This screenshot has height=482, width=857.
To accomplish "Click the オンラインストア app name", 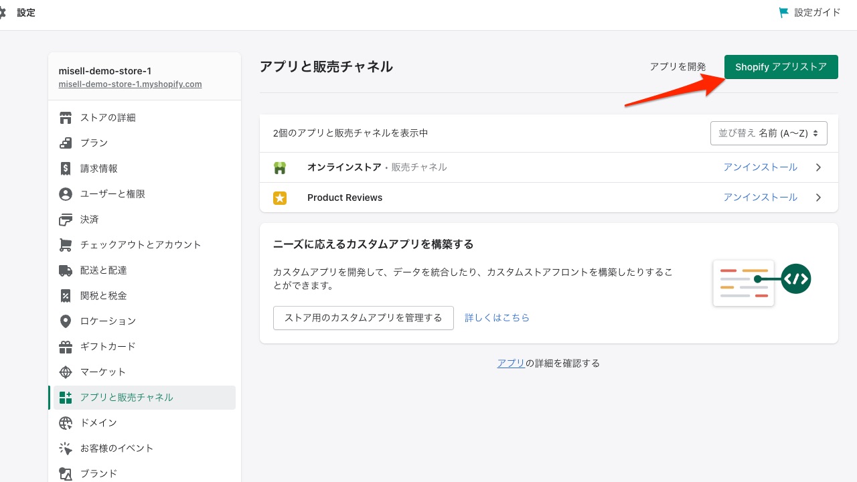I will [x=344, y=167].
